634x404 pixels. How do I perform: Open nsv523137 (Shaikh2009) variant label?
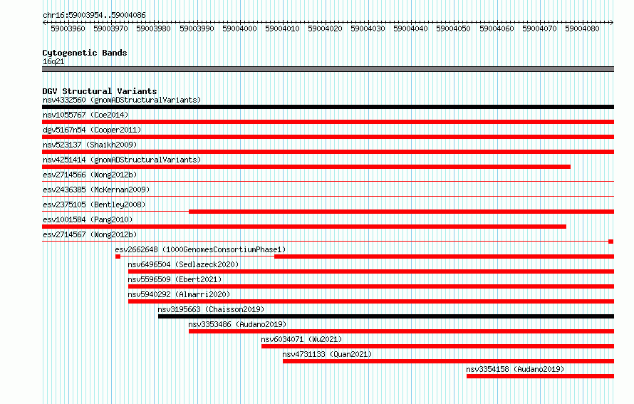(90, 145)
